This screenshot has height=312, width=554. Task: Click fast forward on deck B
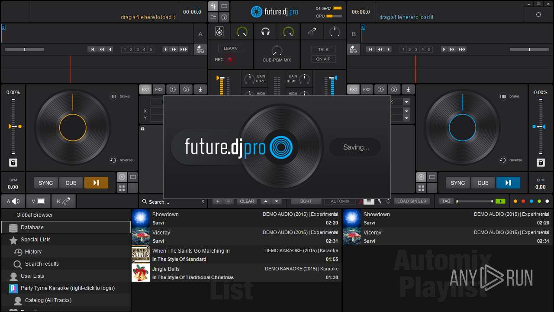point(452,49)
